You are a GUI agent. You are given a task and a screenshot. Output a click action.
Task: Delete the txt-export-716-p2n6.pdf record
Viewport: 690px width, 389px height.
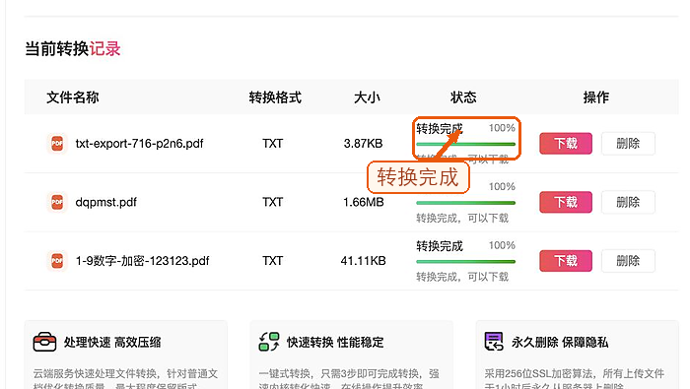point(628,144)
